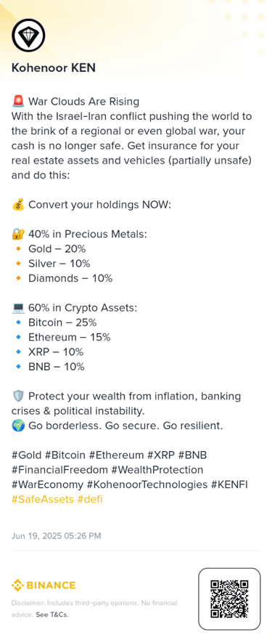This screenshot has width=272, height=637.
Task: Click the blue diamond bullet beside Bitcoin
Action: (18, 322)
